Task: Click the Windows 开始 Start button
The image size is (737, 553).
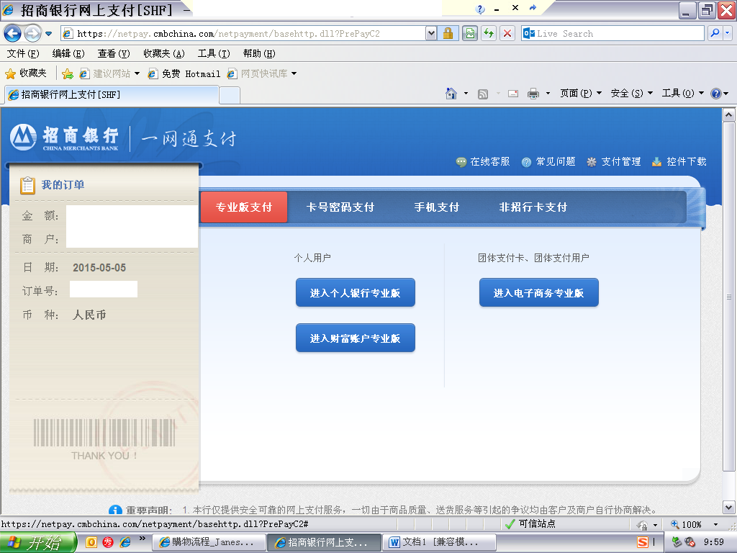Action: click(39, 543)
